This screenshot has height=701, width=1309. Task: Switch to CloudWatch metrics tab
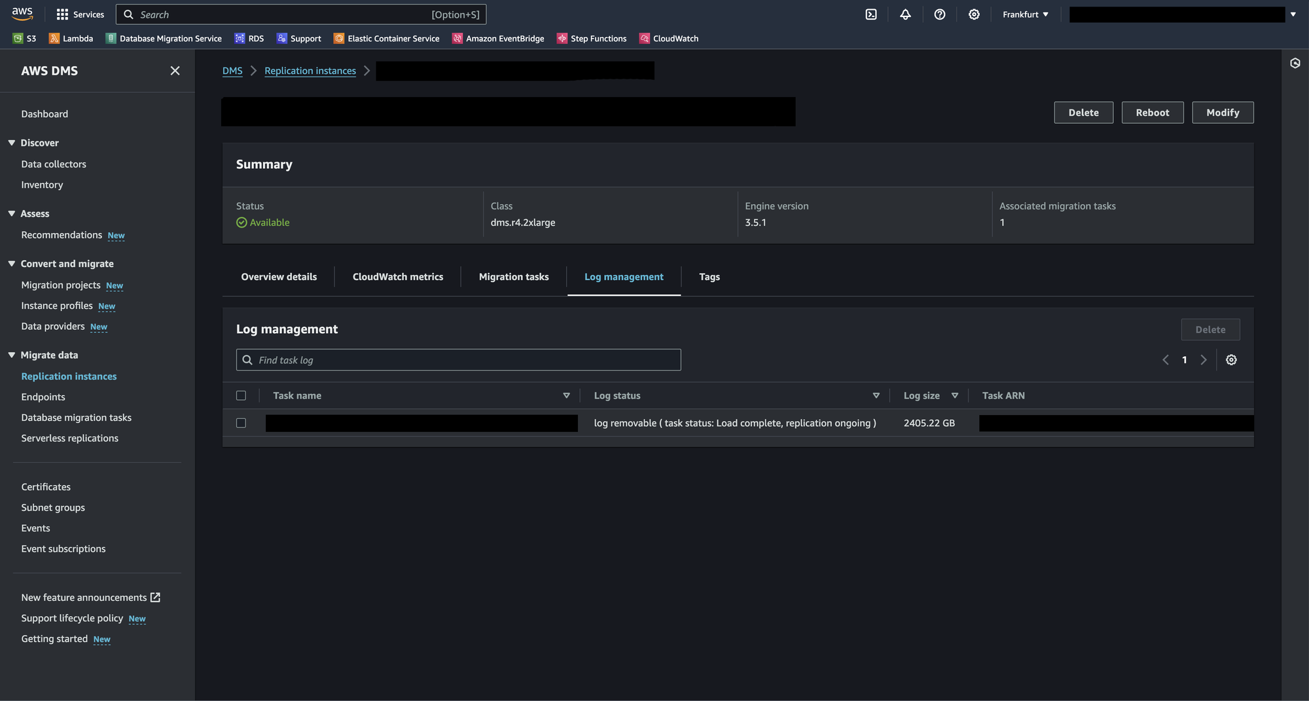click(398, 277)
